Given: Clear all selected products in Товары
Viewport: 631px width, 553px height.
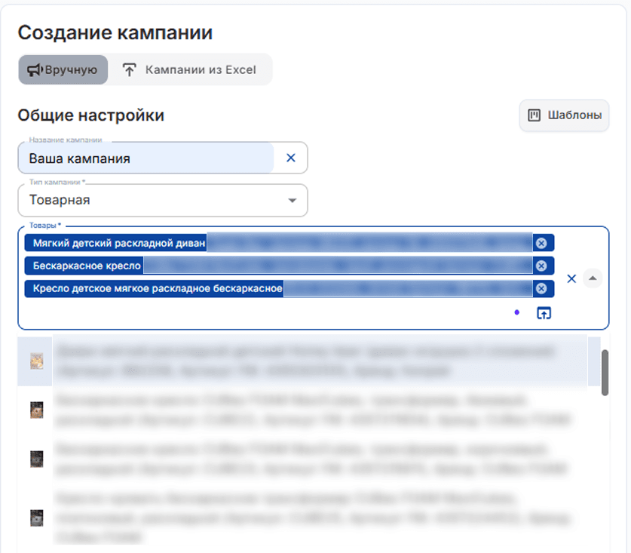Looking at the screenshot, I should tap(571, 278).
